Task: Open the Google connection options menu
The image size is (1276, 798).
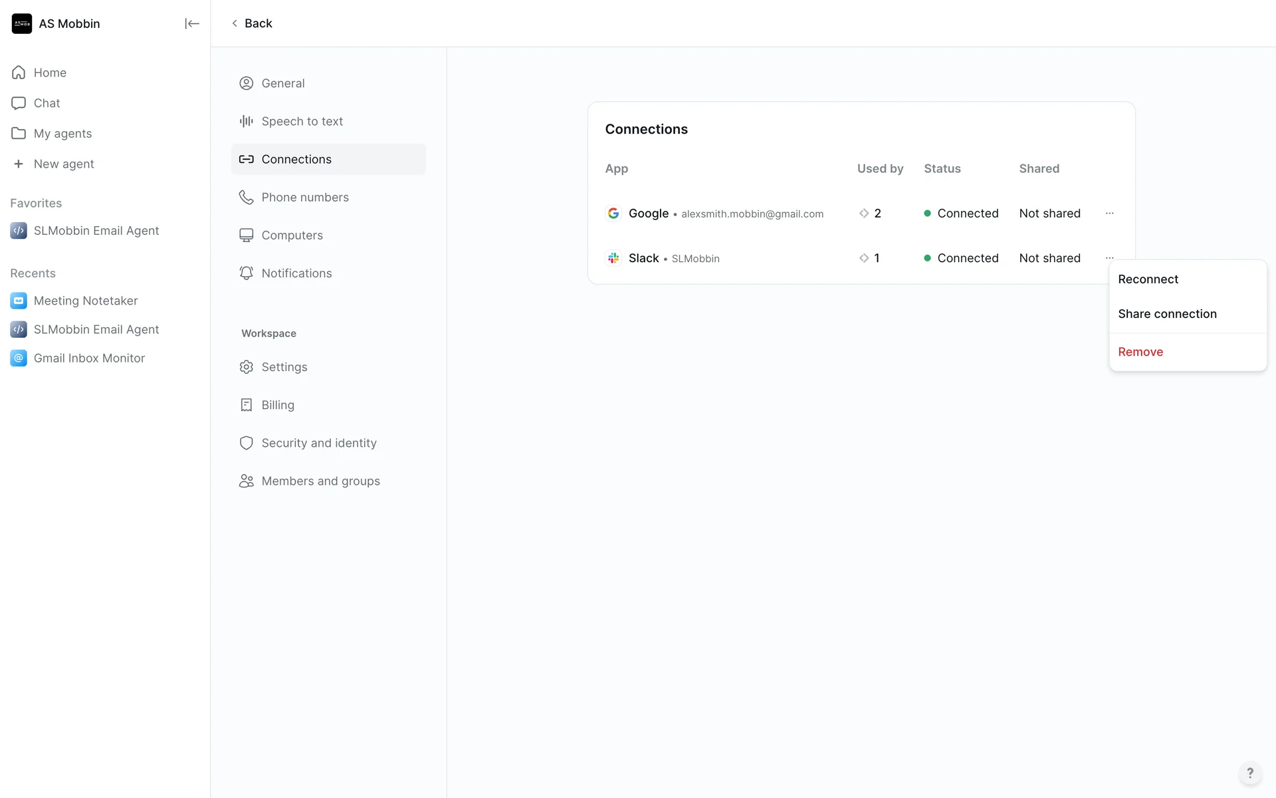Action: click(x=1109, y=213)
